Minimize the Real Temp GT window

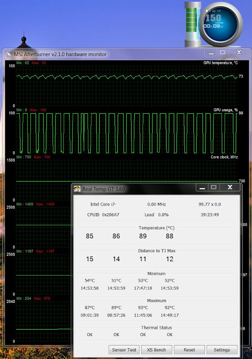point(202,188)
